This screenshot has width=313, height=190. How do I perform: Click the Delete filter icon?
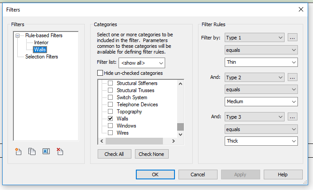(x=60, y=151)
